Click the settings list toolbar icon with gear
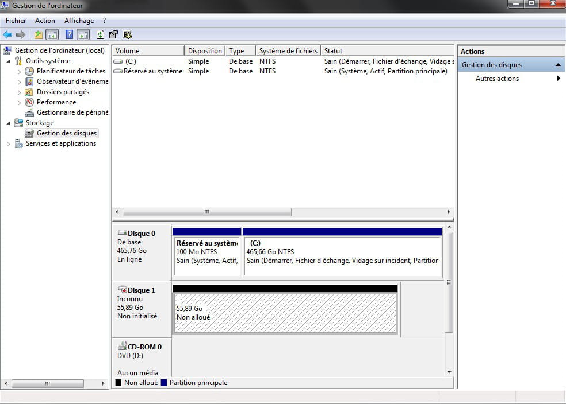Screen dimensions: 566x404 point(127,34)
